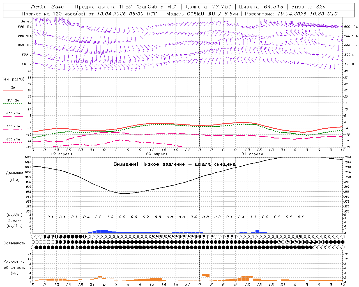359x287 pixels.
Task: Click the '1.5' precipitation value
Action: click(110, 217)
